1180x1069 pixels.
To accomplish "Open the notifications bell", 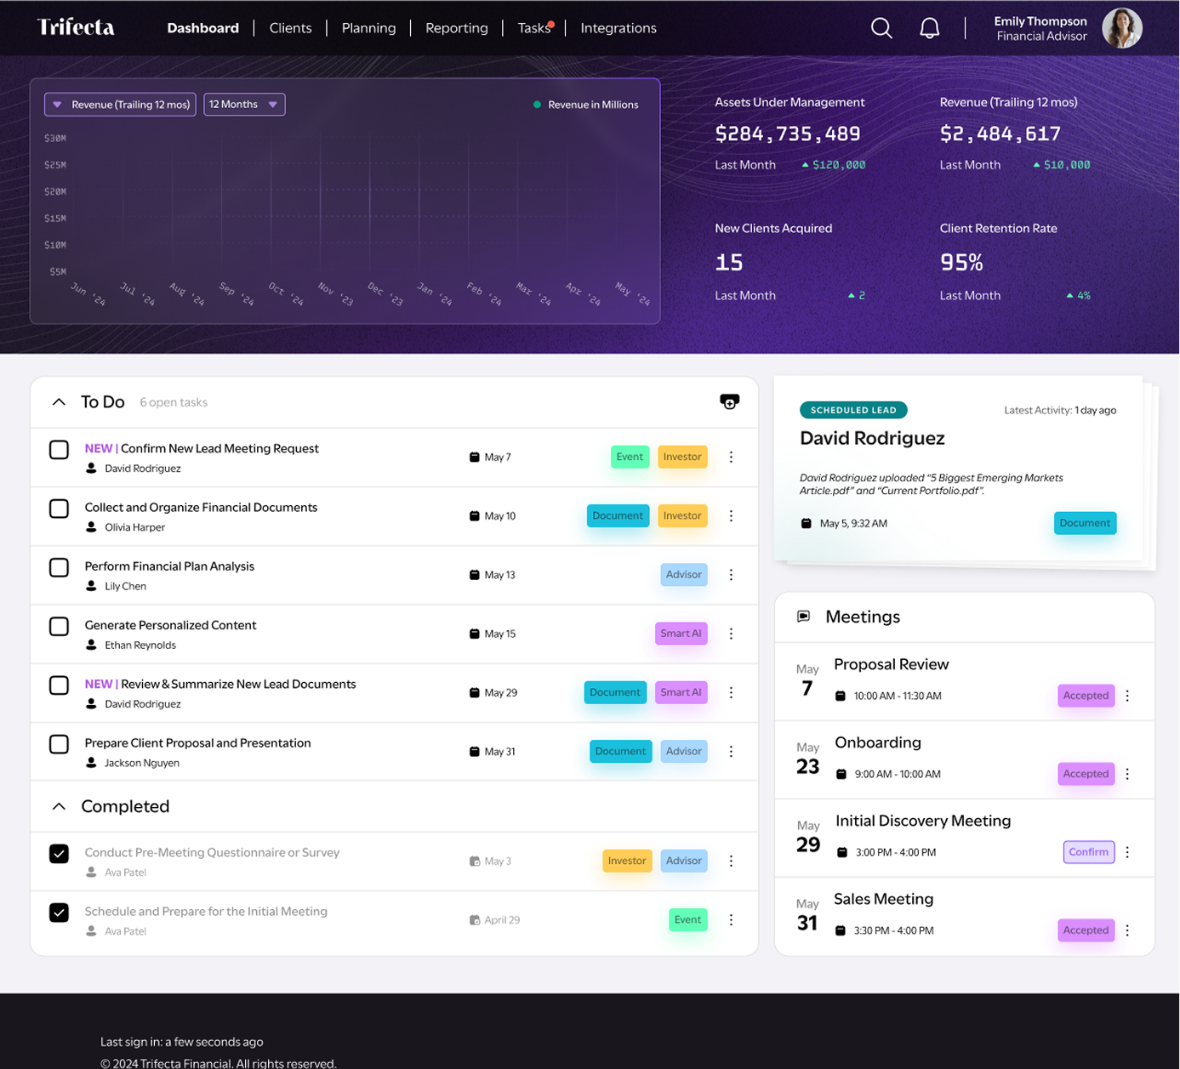I will tap(929, 28).
